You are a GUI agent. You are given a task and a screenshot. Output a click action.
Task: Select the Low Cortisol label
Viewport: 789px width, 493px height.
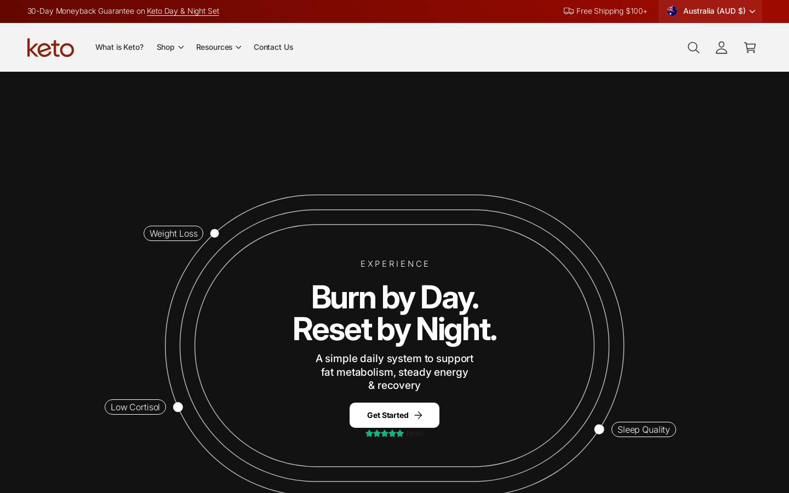135,407
